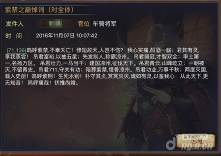Click the 发件人 label
This screenshot has width=221, height=156.
14,24
